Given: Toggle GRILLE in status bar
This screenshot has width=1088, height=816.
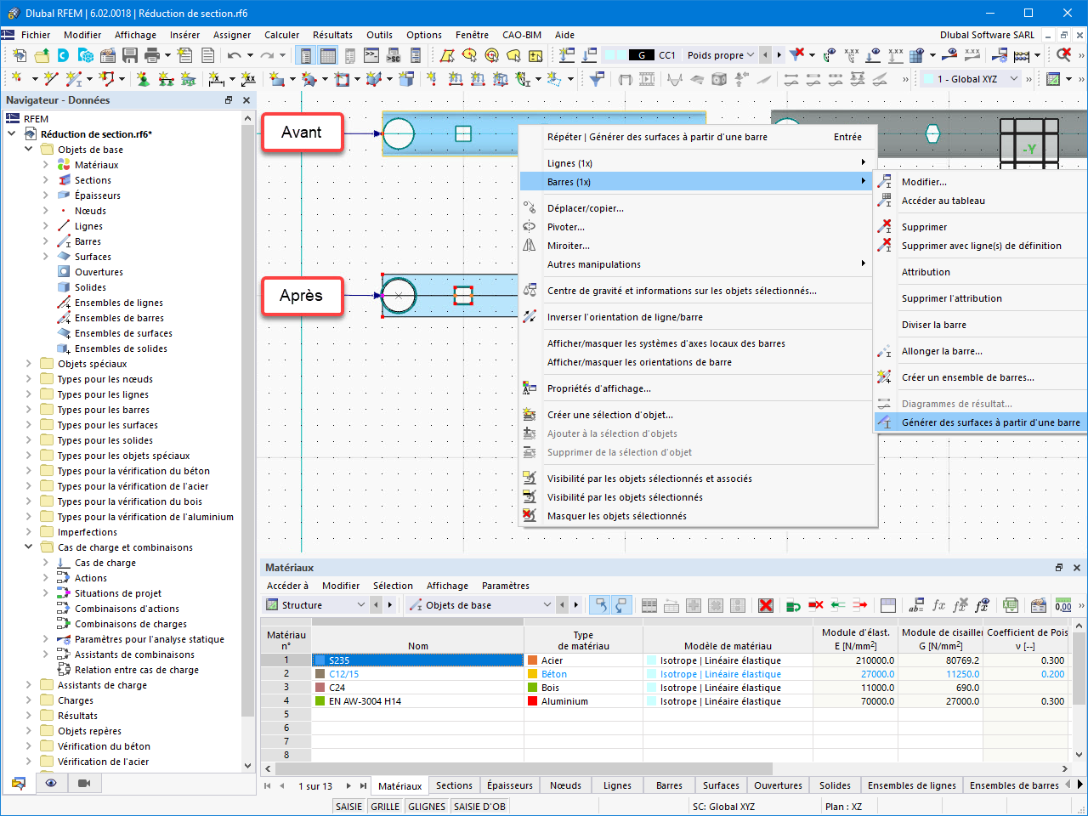Looking at the screenshot, I should pos(385,807).
